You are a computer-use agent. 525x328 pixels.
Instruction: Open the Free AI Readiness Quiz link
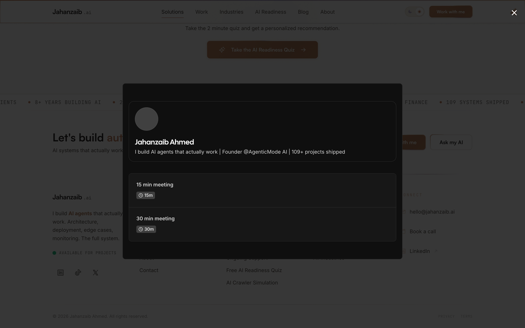[x=254, y=270]
